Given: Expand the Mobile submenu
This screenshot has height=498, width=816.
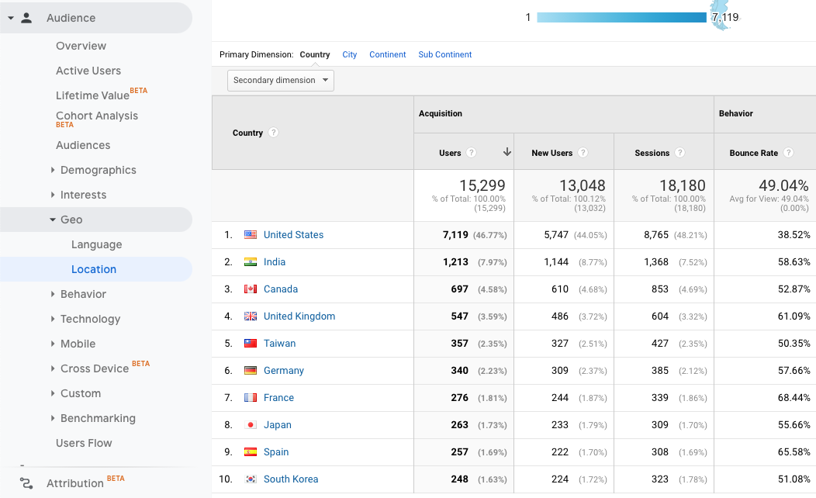Looking at the screenshot, I should [x=53, y=344].
